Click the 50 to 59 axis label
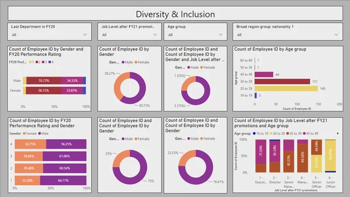Viewport: 350px width, 197px height. [246, 67]
